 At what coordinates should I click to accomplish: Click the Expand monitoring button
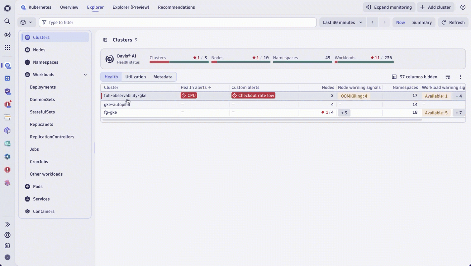(x=389, y=7)
